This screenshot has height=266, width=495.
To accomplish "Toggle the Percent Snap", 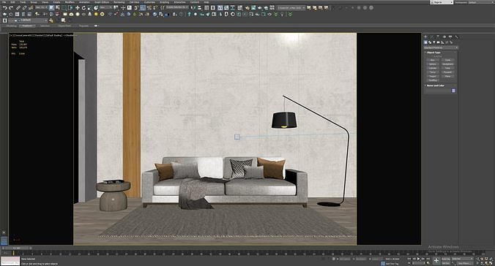I will pyautogui.click(x=149, y=7).
